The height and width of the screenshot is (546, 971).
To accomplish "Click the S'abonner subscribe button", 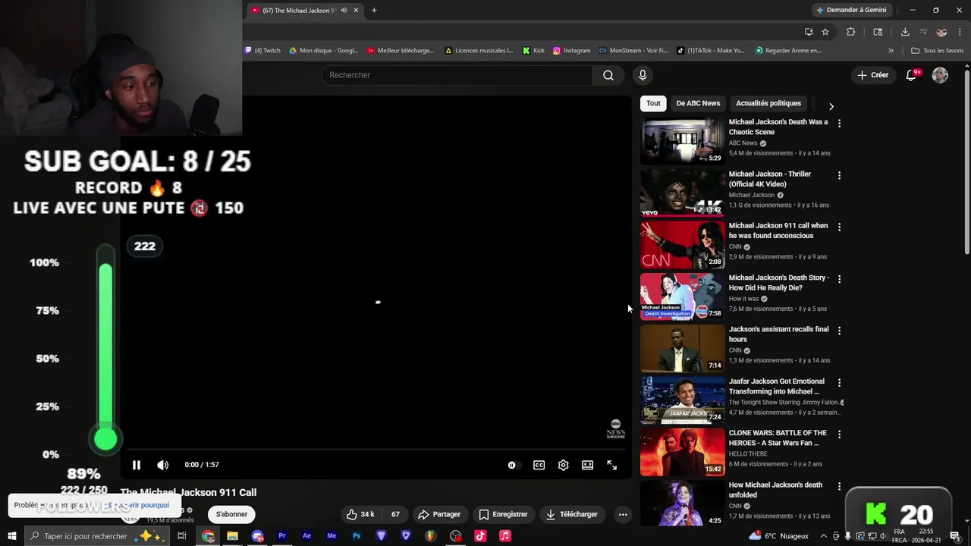I will point(231,514).
